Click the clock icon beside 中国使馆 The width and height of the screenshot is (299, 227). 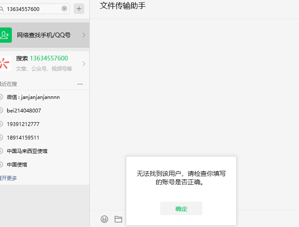pos(1,164)
